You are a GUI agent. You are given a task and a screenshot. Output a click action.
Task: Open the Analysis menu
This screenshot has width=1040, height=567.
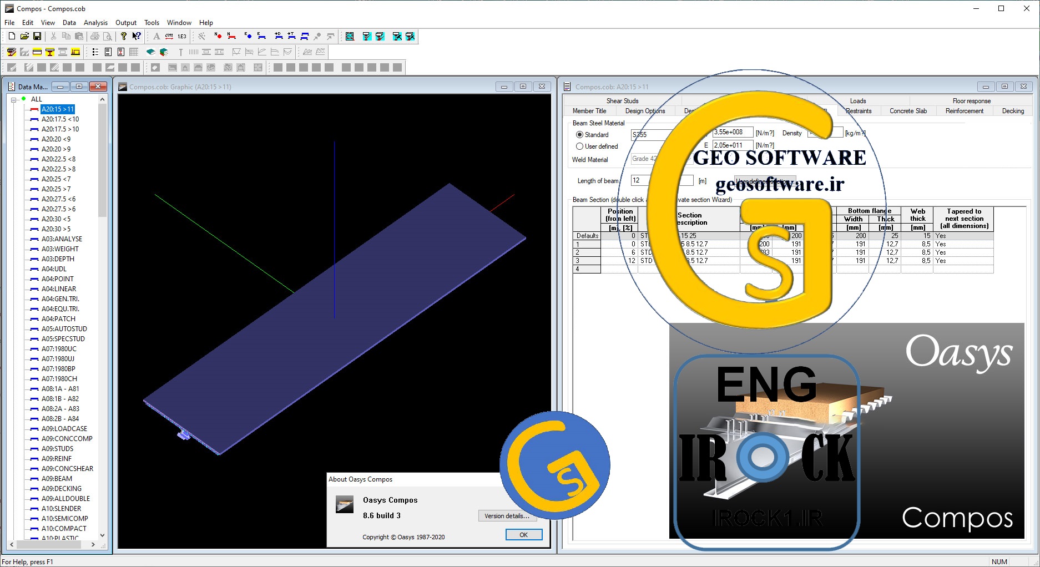click(95, 23)
